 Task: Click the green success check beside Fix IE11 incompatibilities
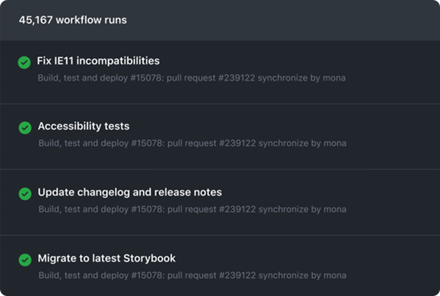click(25, 63)
